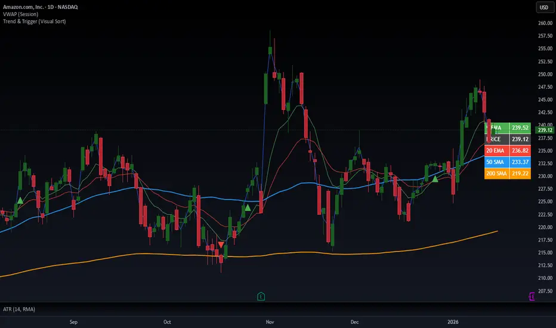Click the 225.00 price axis label
The image size is (556, 328).
tap(545, 202)
